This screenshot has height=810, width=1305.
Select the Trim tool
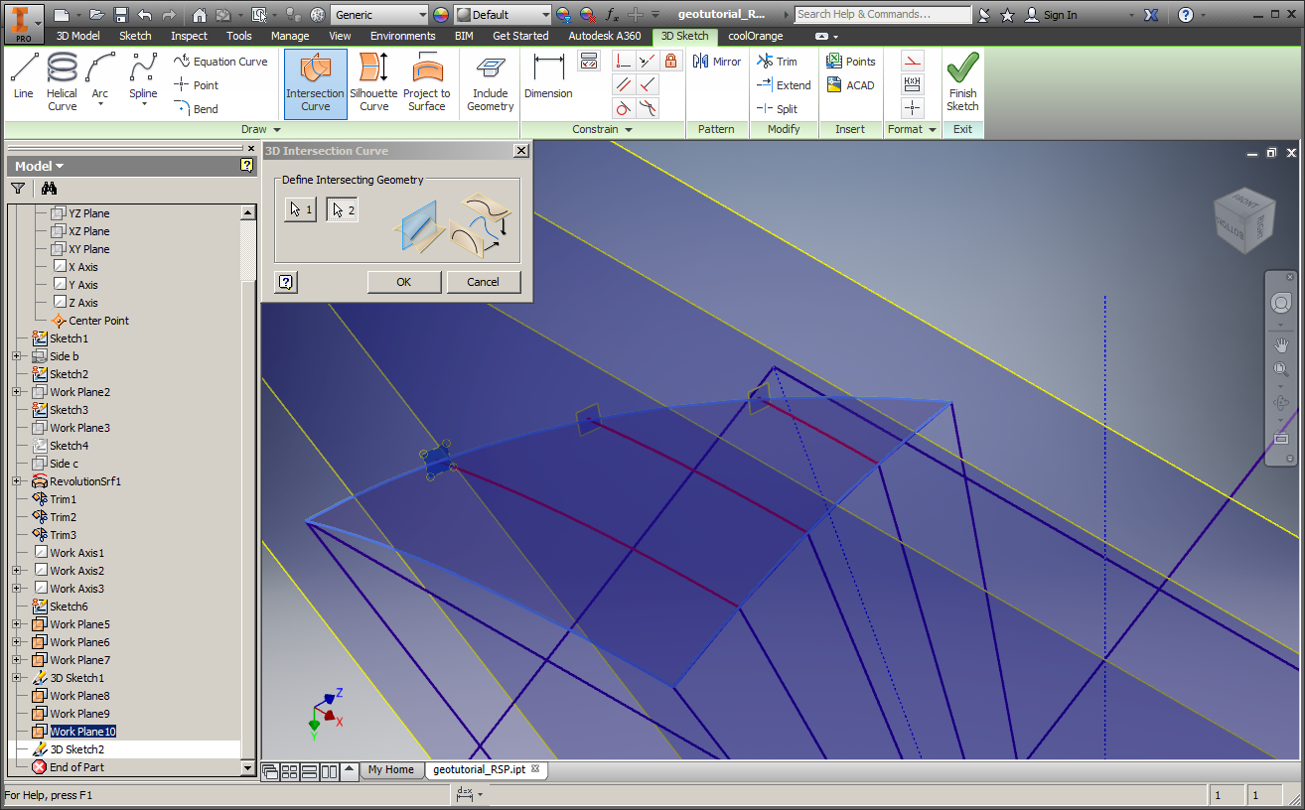[777, 62]
